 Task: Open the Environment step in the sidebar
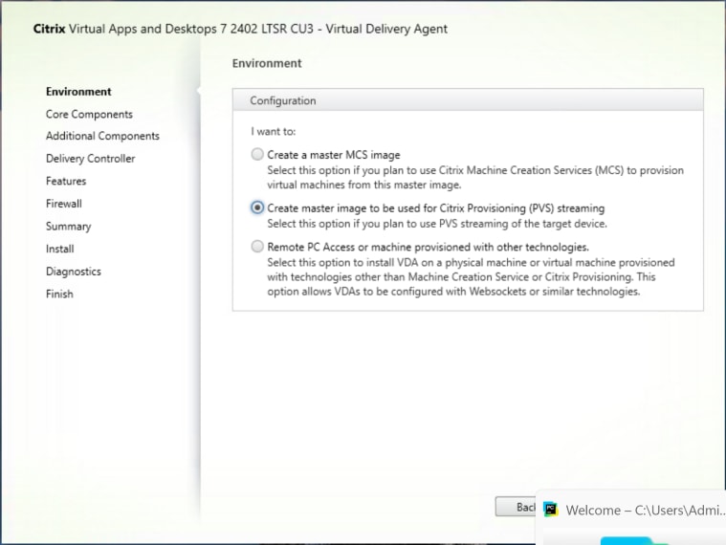point(78,92)
